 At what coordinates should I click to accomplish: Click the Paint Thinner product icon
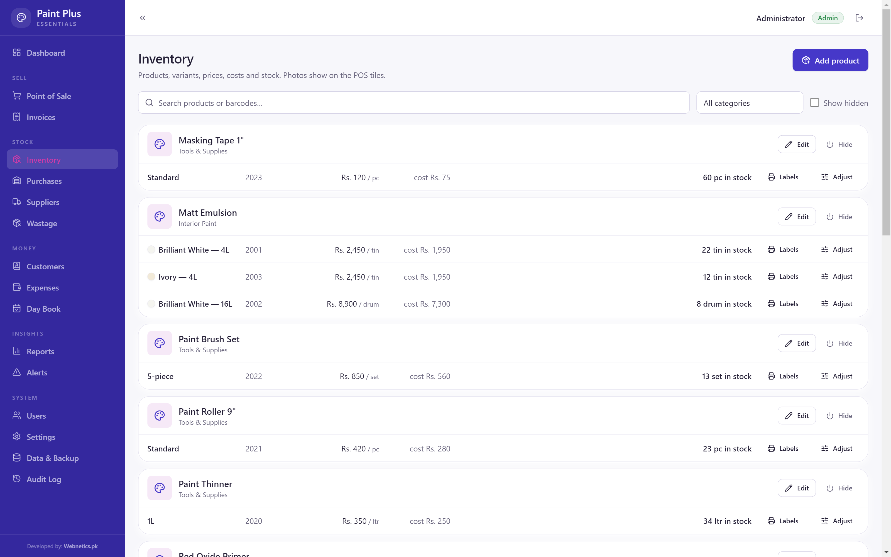click(160, 488)
